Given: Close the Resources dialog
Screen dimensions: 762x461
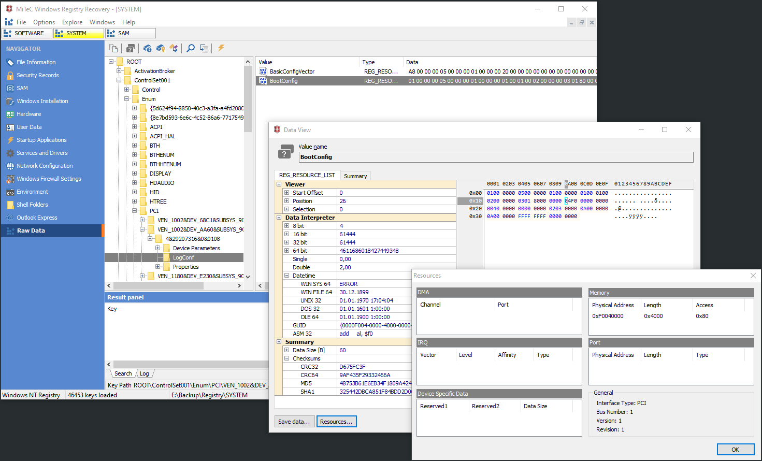Looking at the screenshot, I should [753, 276].
